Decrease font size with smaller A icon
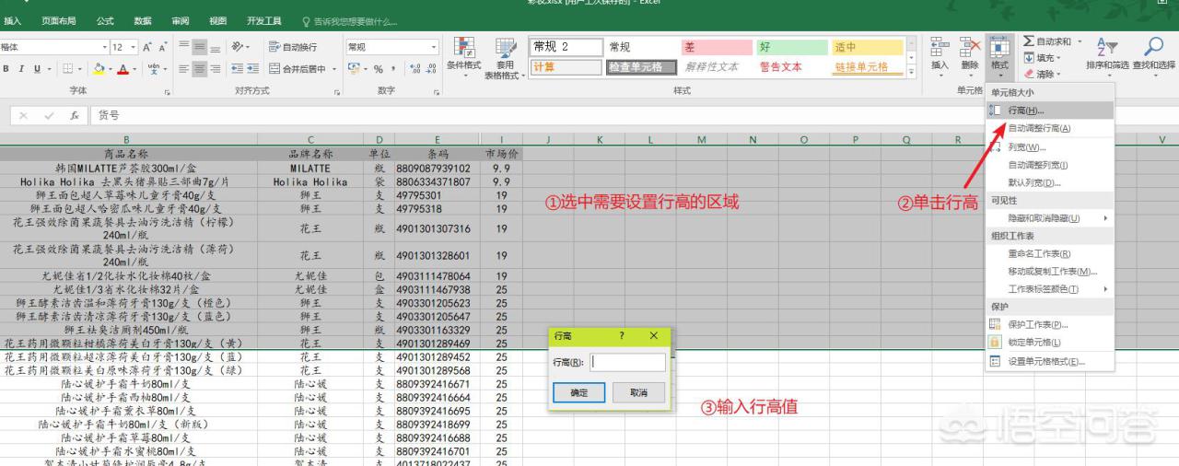Screen dimensions: 1179x466 [163, 47]
